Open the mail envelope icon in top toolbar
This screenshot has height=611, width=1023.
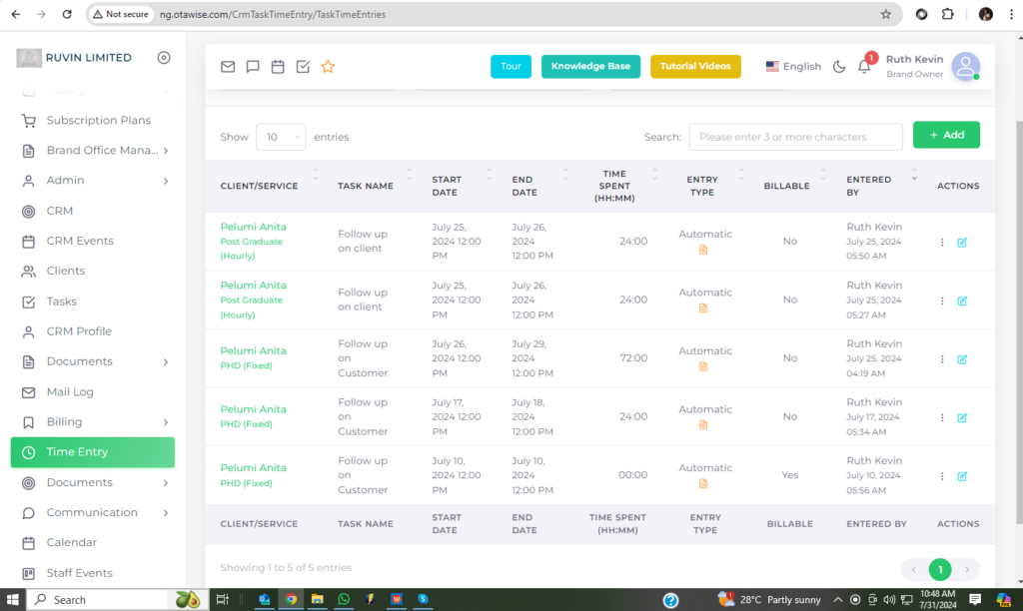pos(228,67)
